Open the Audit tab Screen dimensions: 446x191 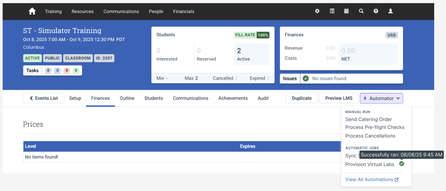pyautogui.click(x=263, y=98)
